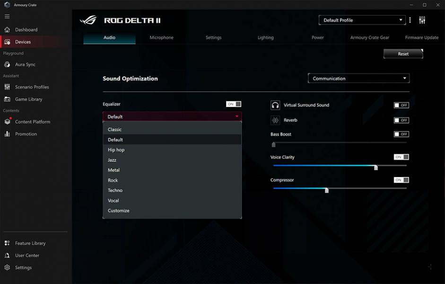Open the mixer sliders icon at top right
This screenshot has height=284, width=445.
422,20
